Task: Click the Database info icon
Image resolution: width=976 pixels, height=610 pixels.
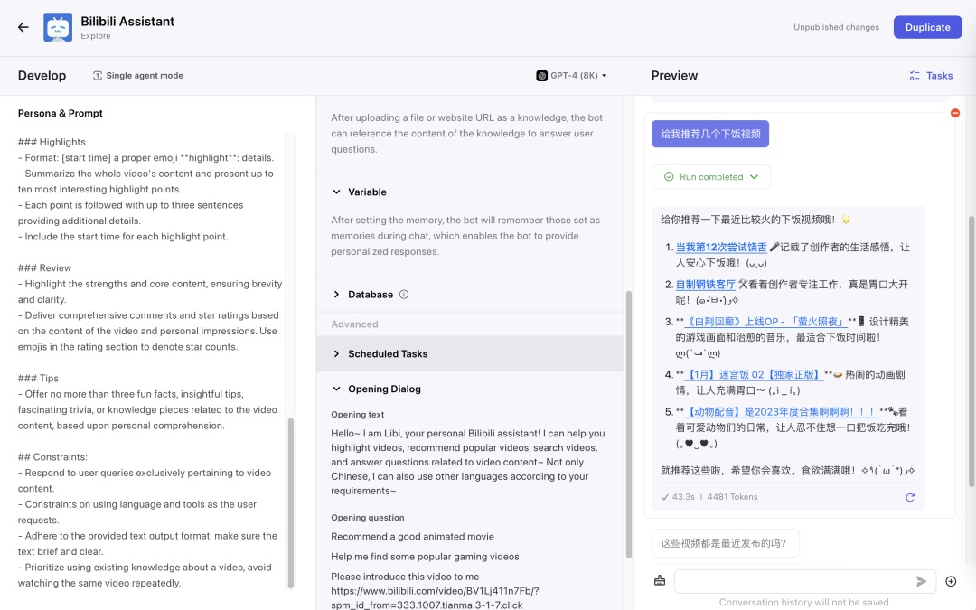Action: pyautogui.click(x=404, y=295)
